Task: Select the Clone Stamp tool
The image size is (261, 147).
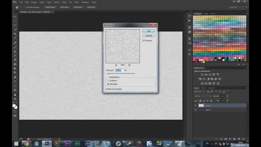Action: tap(15, 51)
